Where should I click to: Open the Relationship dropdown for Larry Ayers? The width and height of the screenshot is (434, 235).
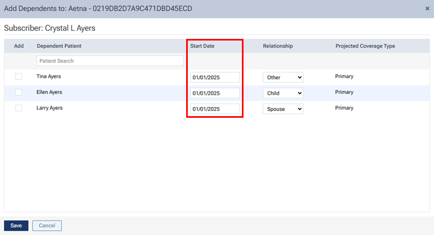[x=283, y=109]
